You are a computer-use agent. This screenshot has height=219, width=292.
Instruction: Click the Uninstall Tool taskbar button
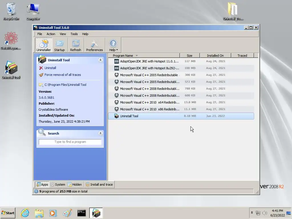point(96,213)
